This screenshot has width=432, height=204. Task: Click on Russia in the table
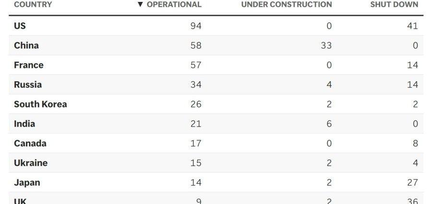tap(28, 85)
